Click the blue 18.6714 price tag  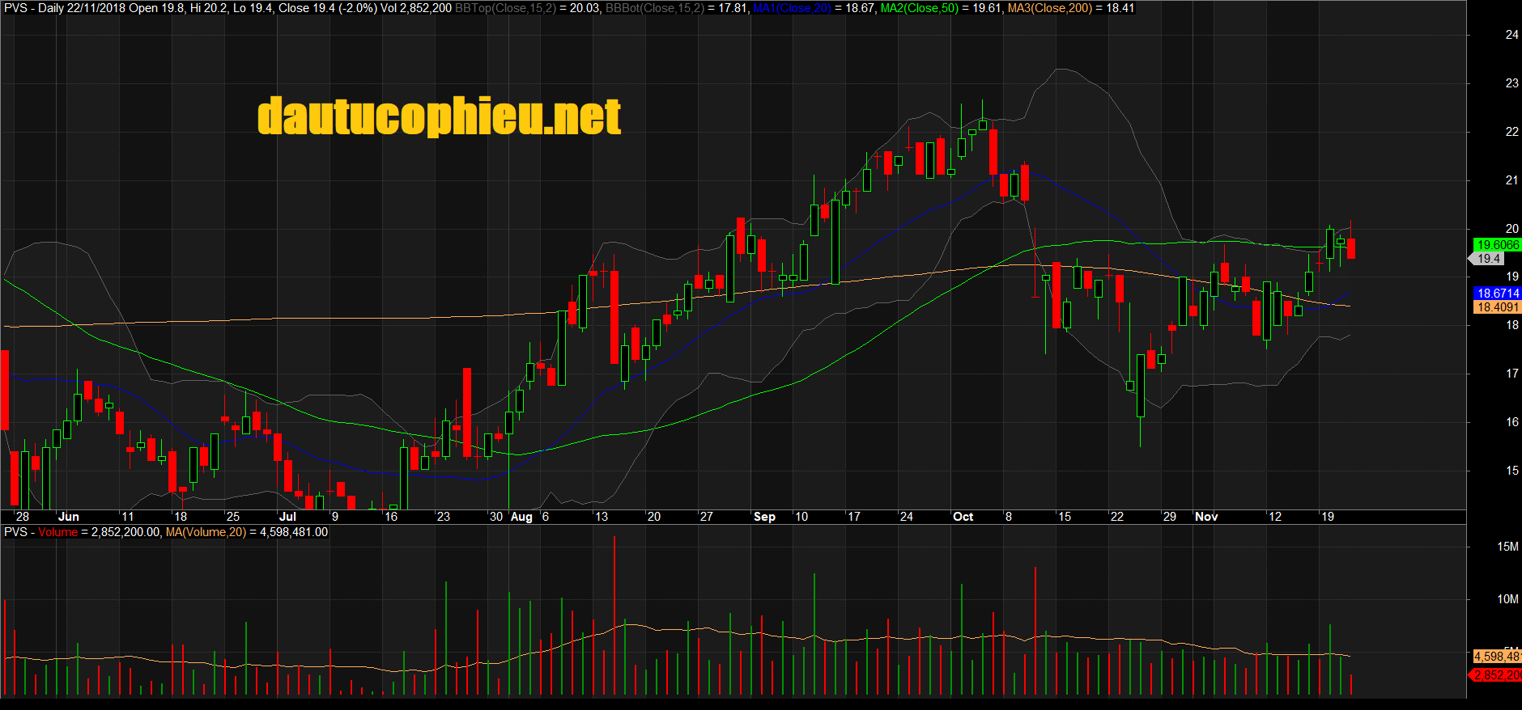[x=1497, y=294]
